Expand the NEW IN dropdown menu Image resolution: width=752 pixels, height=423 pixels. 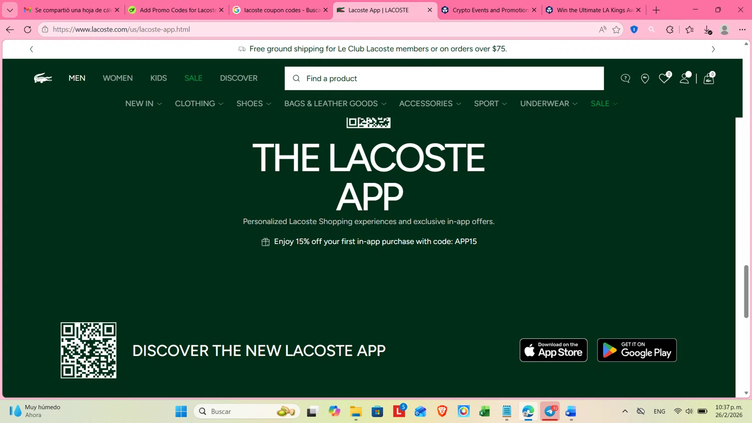(144, 104)
